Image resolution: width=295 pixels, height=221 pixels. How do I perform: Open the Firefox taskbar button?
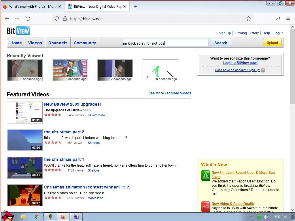coord(63,217)
